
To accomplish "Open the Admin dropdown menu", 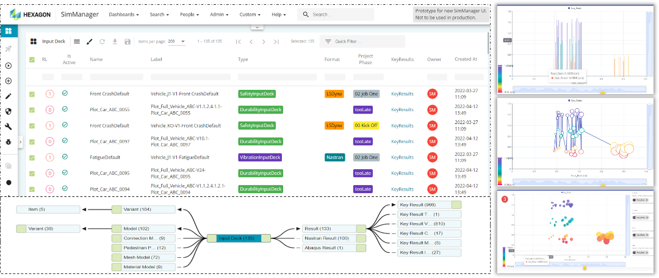I will pyautogui.click(x=220, y=14).
